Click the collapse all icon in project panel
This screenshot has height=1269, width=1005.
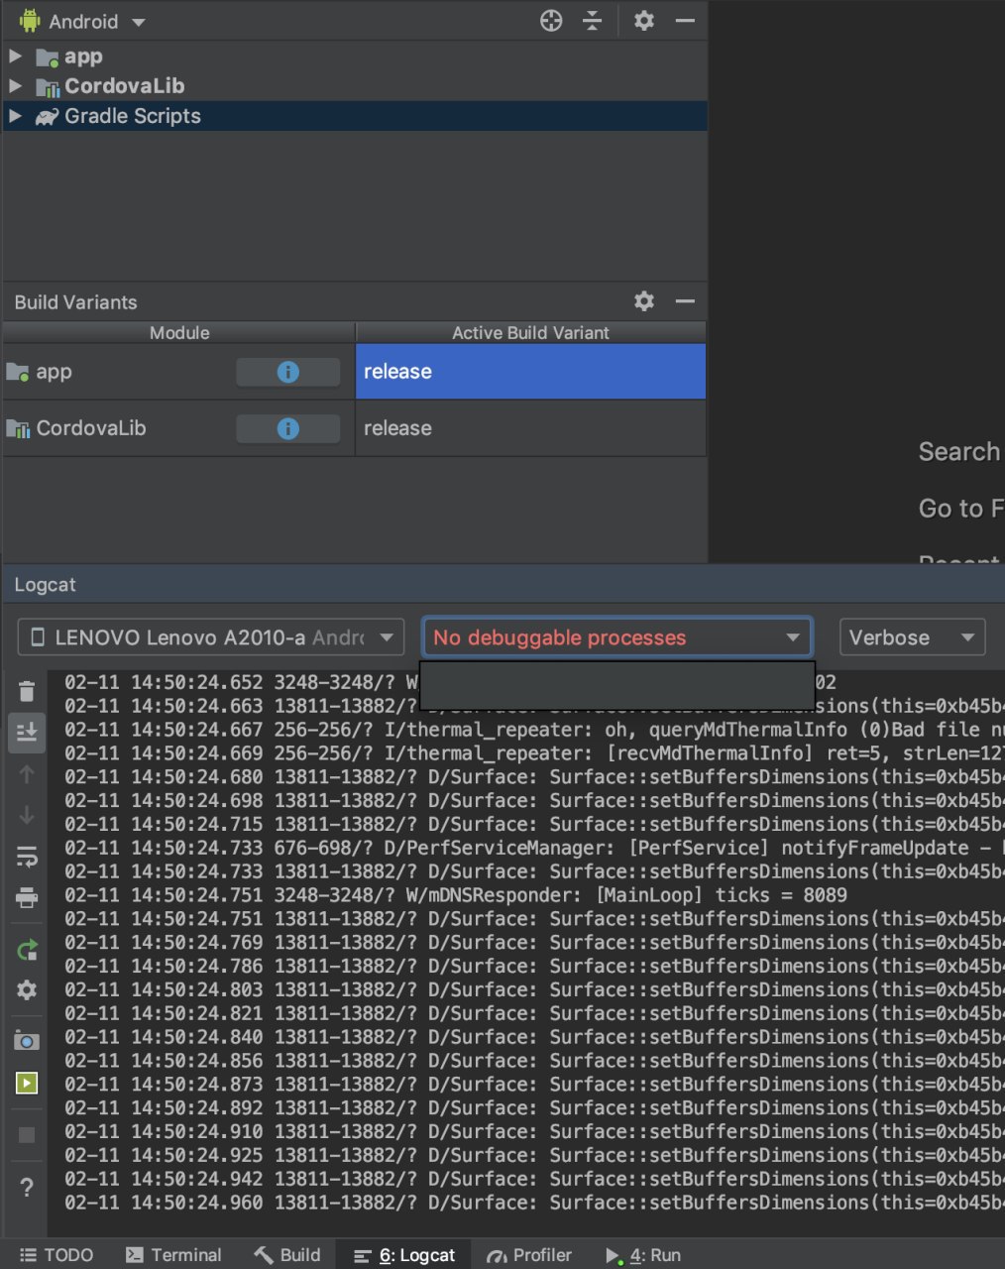point(593,21)
